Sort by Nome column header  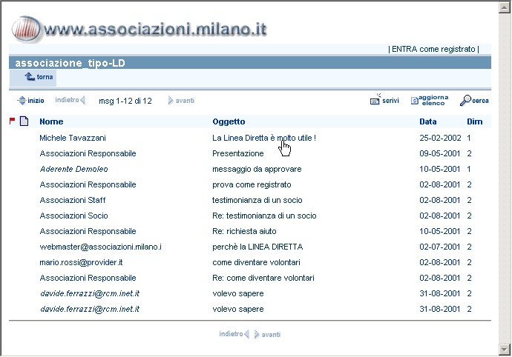[x=51, y=121]
